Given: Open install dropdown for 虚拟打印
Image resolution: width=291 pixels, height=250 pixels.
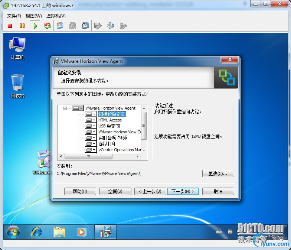Looking at the screenshot, I should tap(91, 144).
